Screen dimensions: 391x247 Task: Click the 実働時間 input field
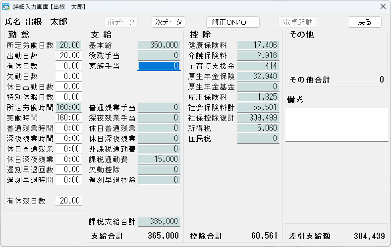point(68,118)
